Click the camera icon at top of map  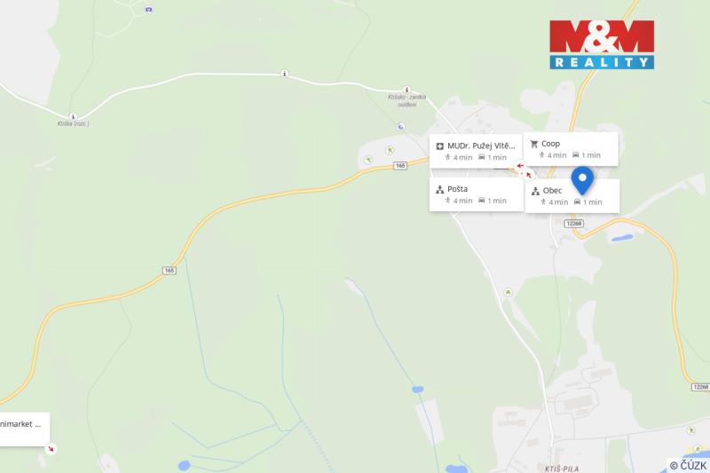click(149, 9)
